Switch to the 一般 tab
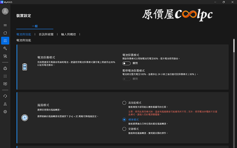 [x=35, y=26]
